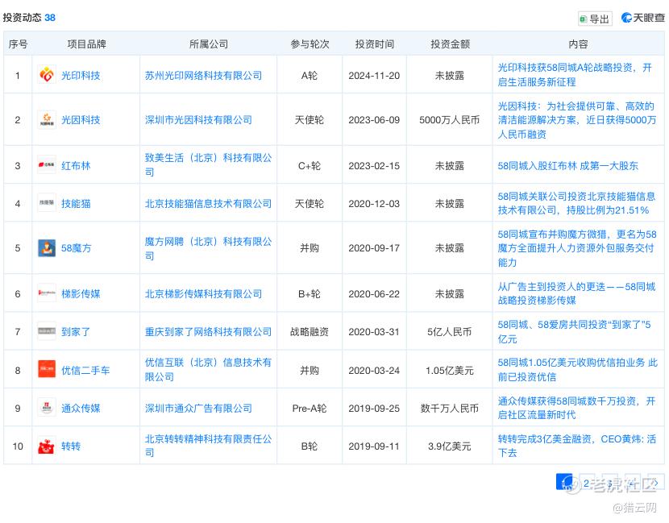This screenshot has height=523, width=669.
Task: Click the 红布林 brand logo icon
Action: (x=47, y=165)
